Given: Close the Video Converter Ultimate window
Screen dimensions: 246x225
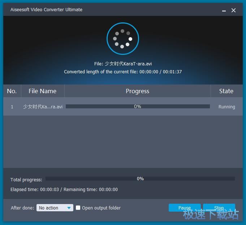Looking at the screenshot, I should click(233, 10).
